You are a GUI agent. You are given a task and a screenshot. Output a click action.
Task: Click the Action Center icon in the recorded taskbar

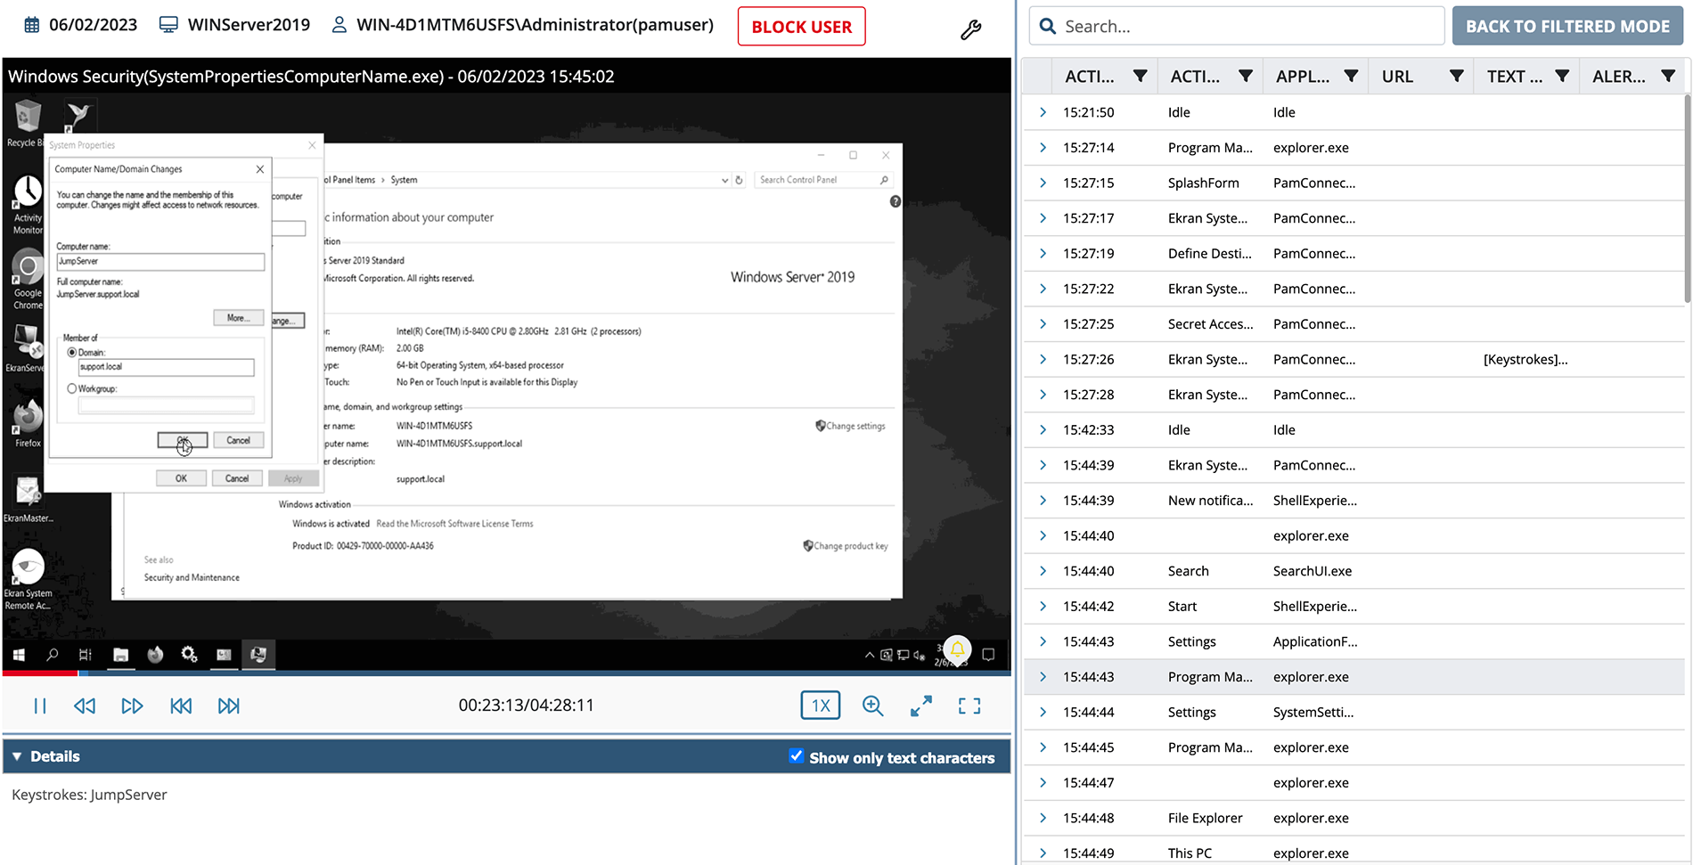tap(988, 655)
